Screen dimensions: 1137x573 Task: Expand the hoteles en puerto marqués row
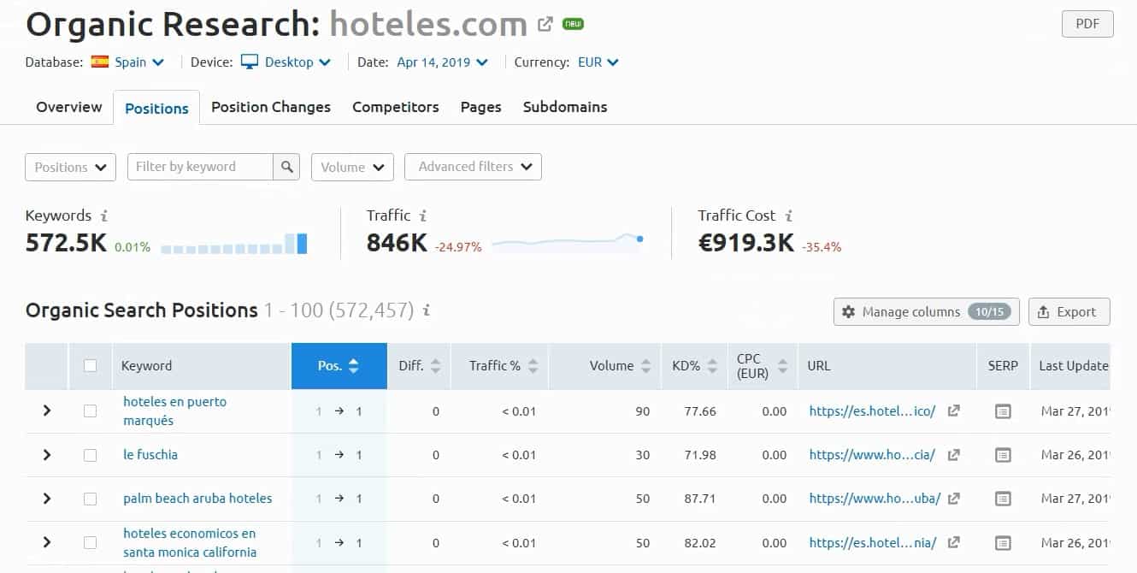[x=47, y=411]
